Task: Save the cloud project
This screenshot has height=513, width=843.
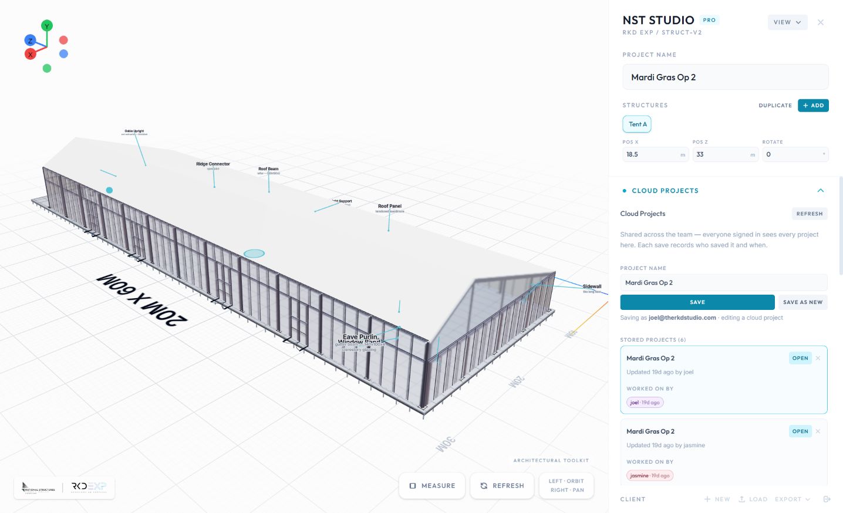Action: tap(697, 302)
